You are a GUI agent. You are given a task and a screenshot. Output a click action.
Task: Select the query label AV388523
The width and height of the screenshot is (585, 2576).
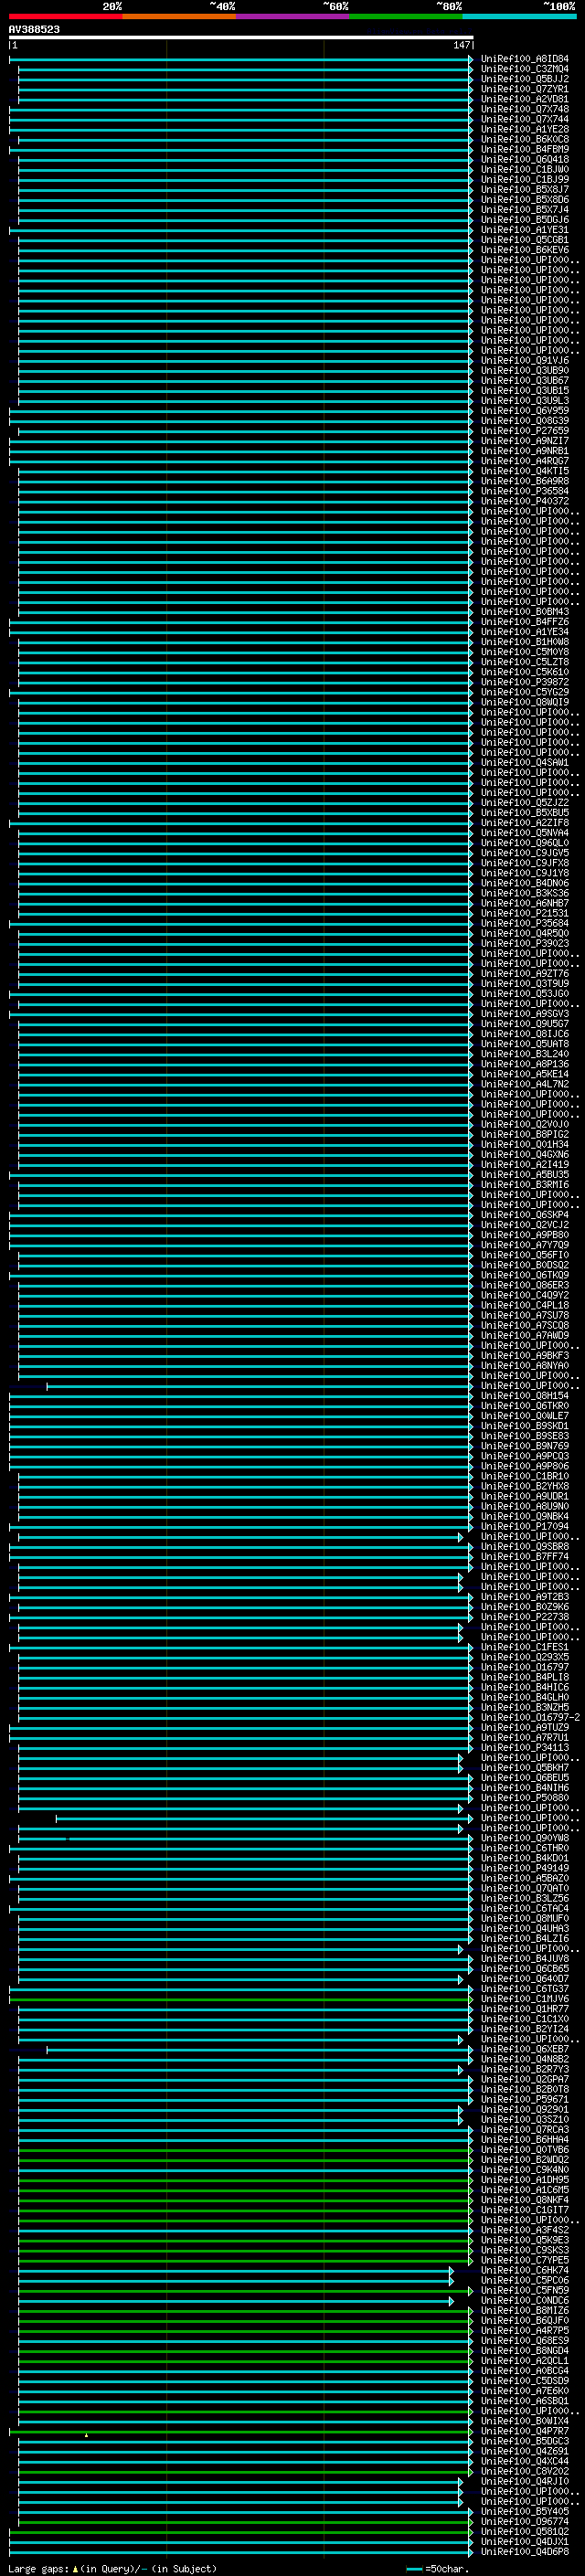(x=34, y=29)
